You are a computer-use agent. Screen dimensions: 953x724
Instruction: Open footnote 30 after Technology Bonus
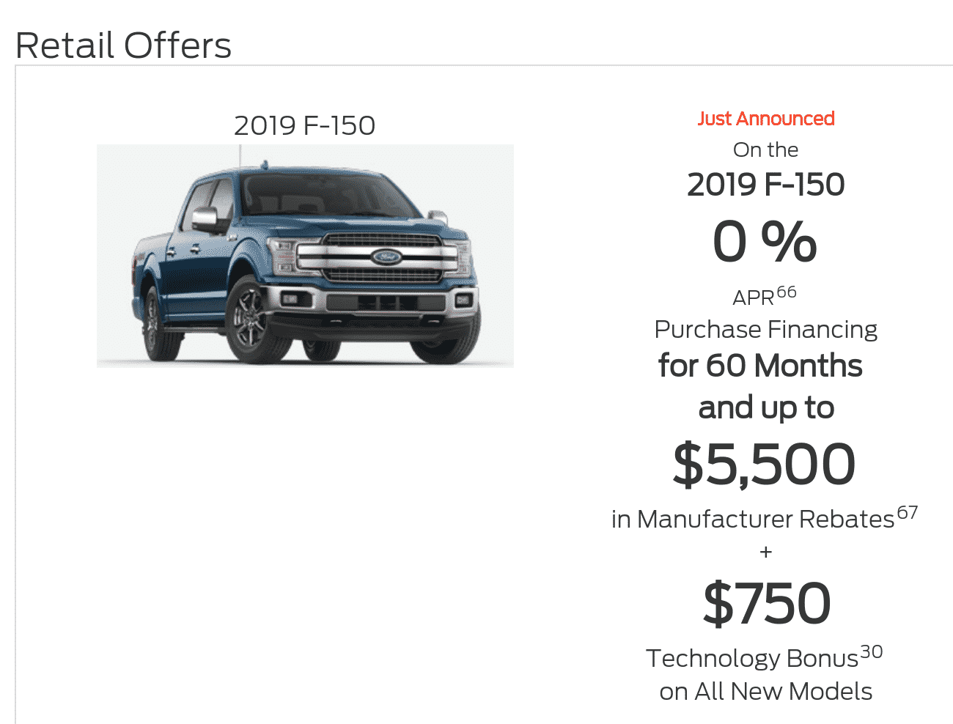pyautogui.click(x=872, y=651)
